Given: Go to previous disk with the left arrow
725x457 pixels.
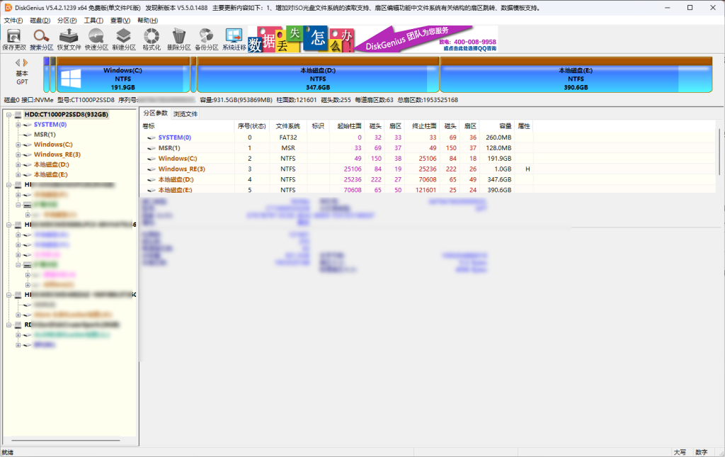Looking at the screenshot, I should [18, 62].
